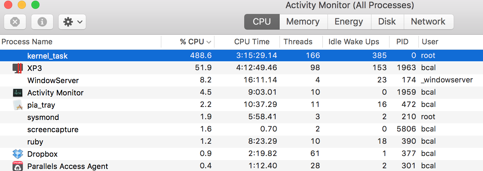Select the sysmond process row
The width and height of the screenshot is (483, 171).
[x=242, y=117]
